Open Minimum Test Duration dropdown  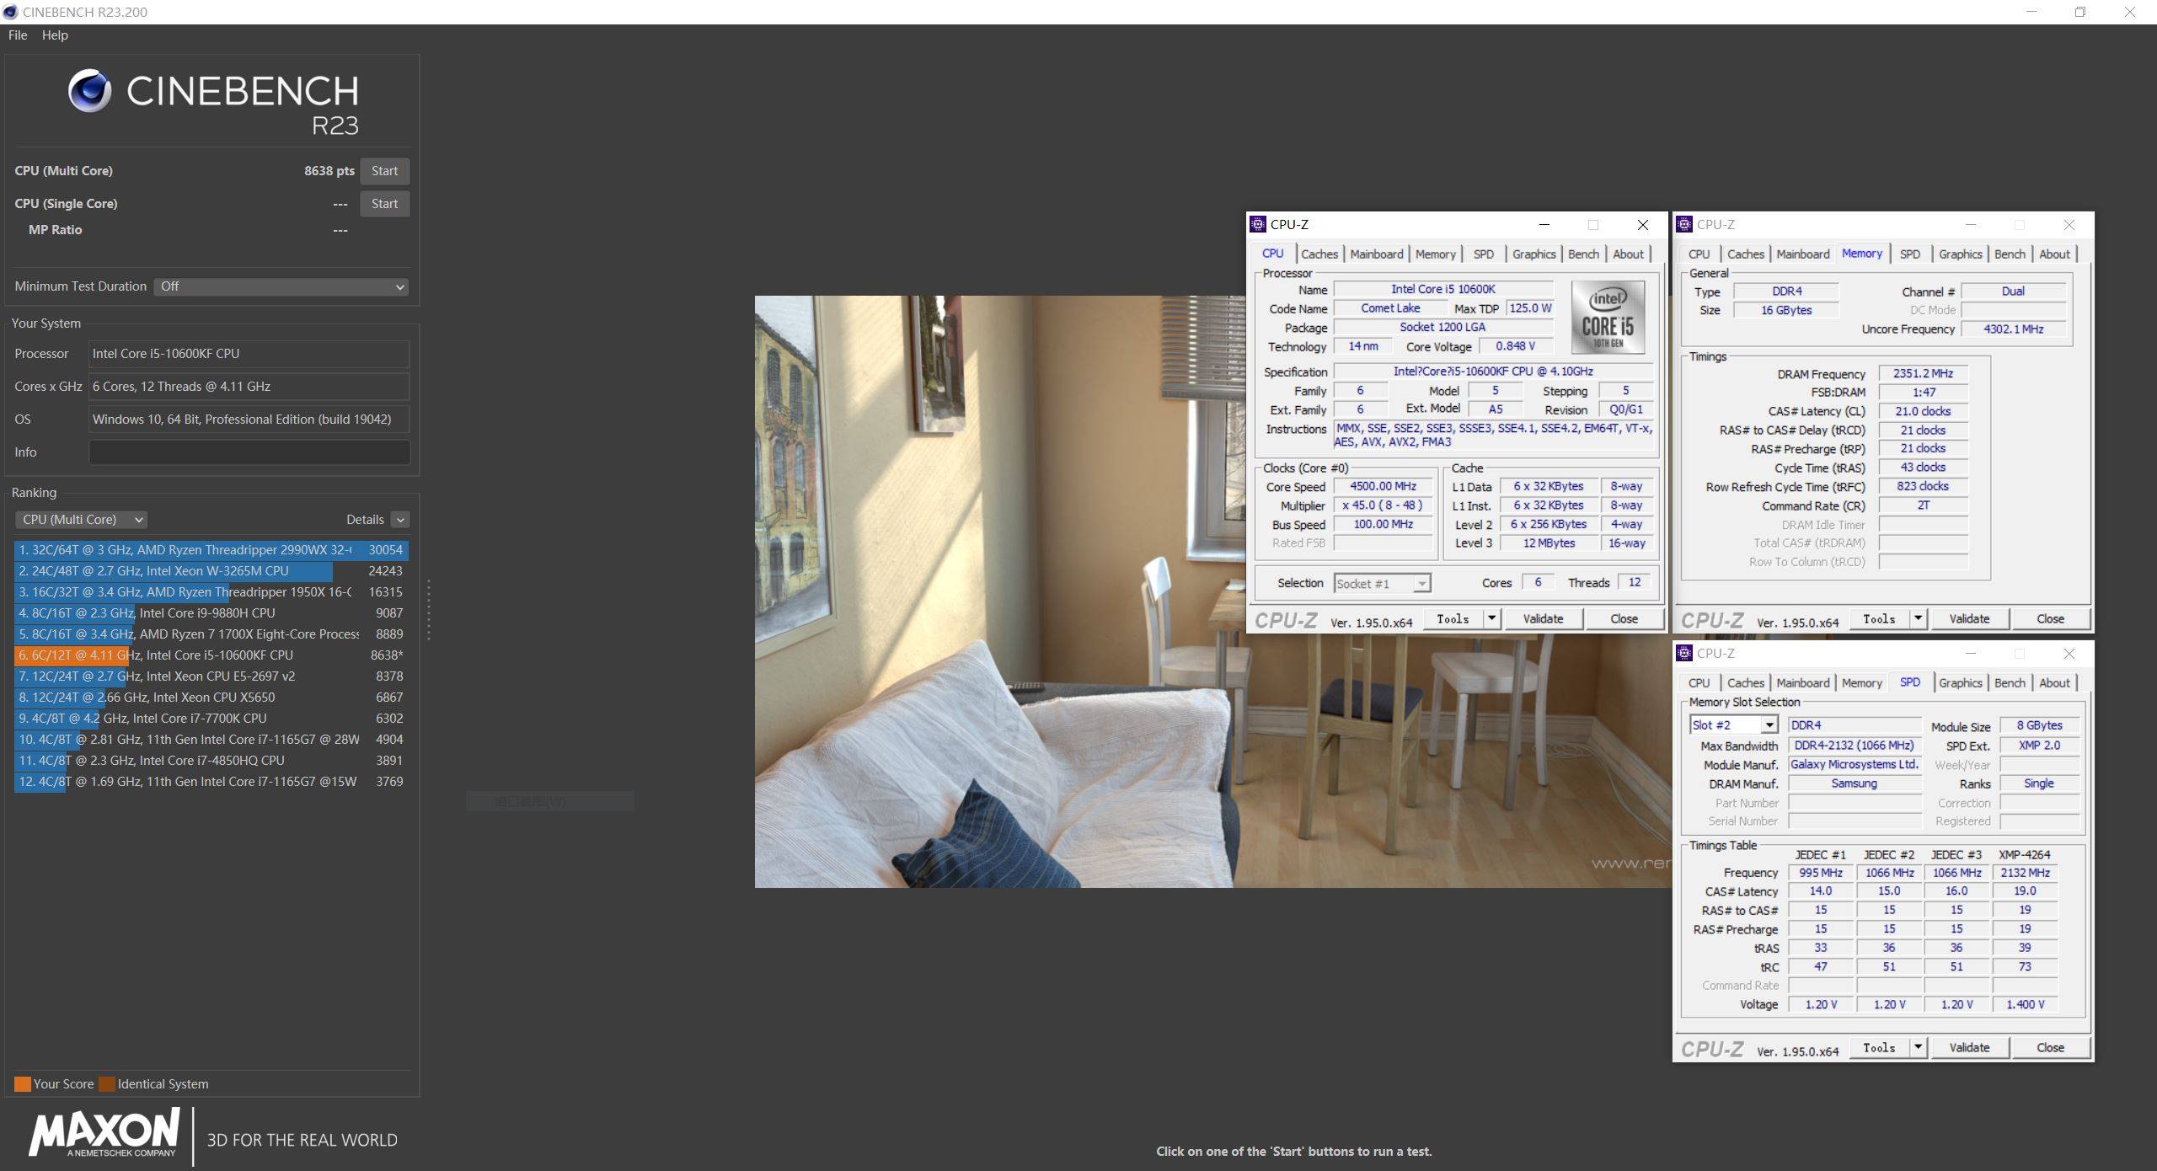(x=281, y=286)
